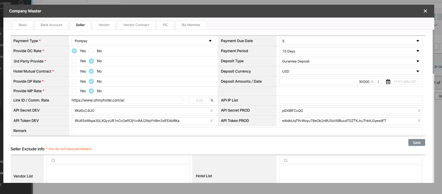The height and width of the screenshot is (194, 442).
Task: Select No for 3rd Party Provide
Action: 91,61
